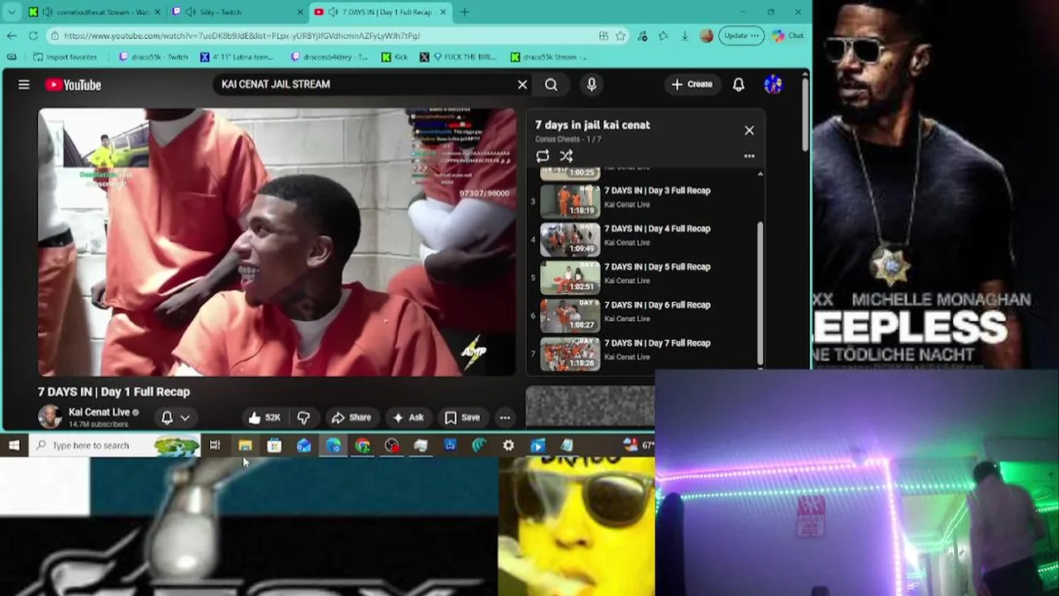Screen dimensions: 1059x596
Task: Run search with the magnifier button
Action: click(x=551, y=84)
